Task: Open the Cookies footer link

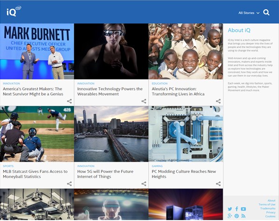Action: coord(270,216)
